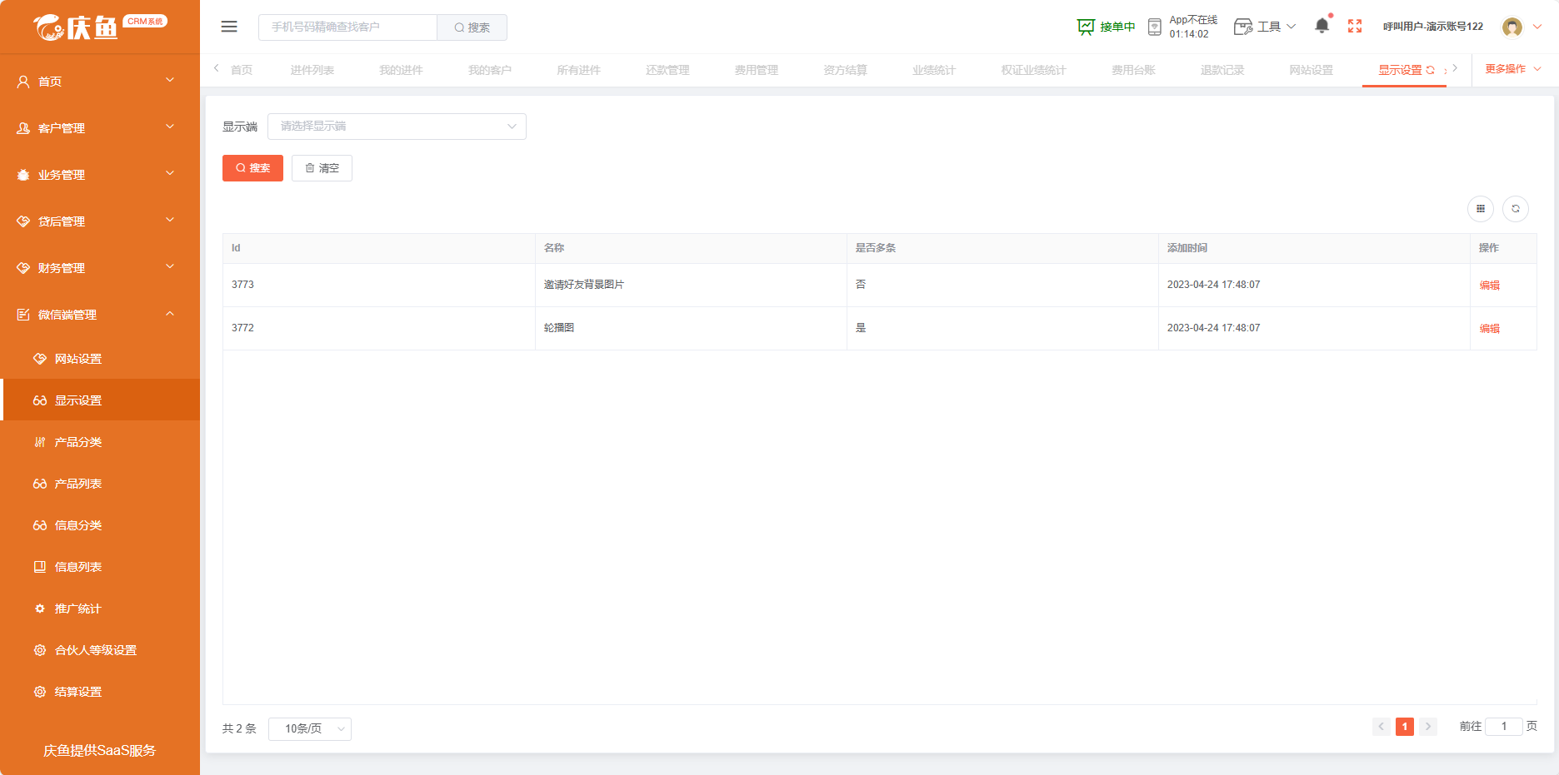Open the 工具 tools menu

click(1264, 27)
